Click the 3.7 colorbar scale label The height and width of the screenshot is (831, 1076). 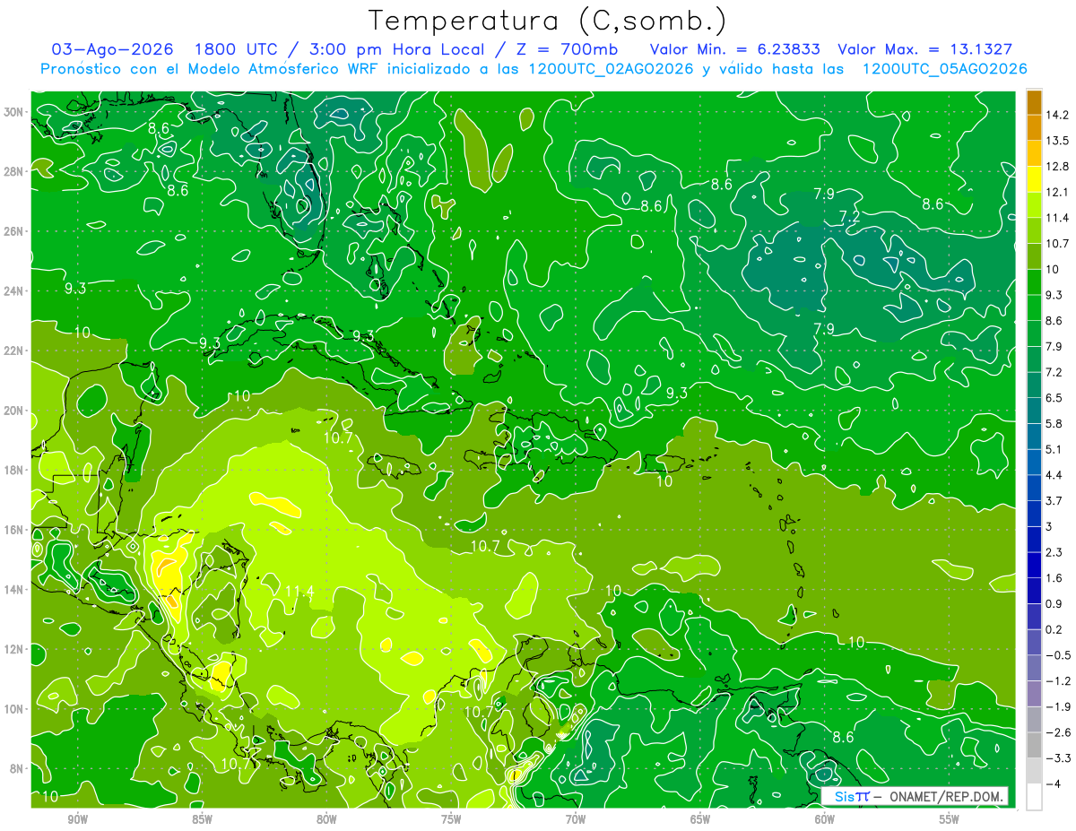[1054, 500]
